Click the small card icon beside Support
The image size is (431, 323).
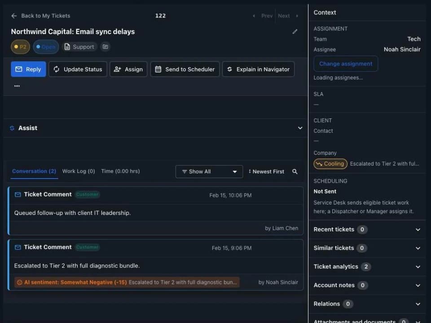click(x=105, y=47)
